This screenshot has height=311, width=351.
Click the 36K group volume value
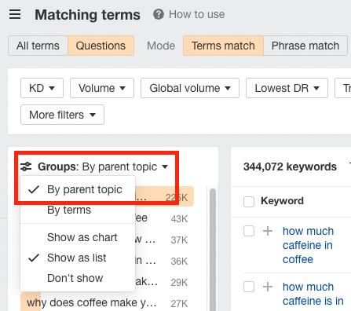click(179, 262)
